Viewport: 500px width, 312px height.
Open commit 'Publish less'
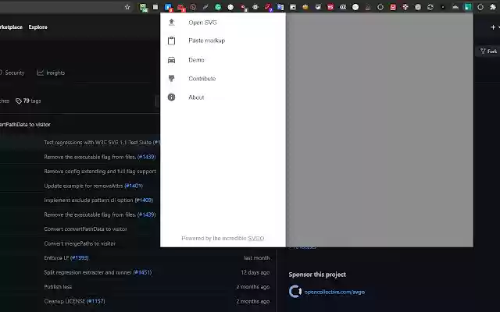tap(58, 287)
